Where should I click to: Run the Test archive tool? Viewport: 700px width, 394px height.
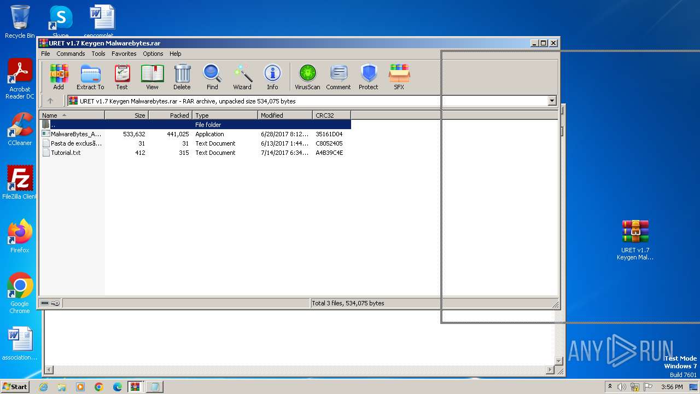coord(122,77)
